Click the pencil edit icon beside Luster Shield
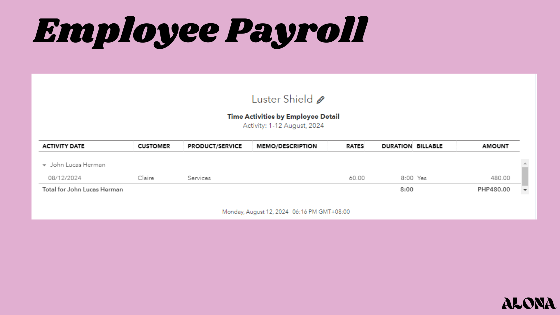The image size is (560, 315). [320, 100]
